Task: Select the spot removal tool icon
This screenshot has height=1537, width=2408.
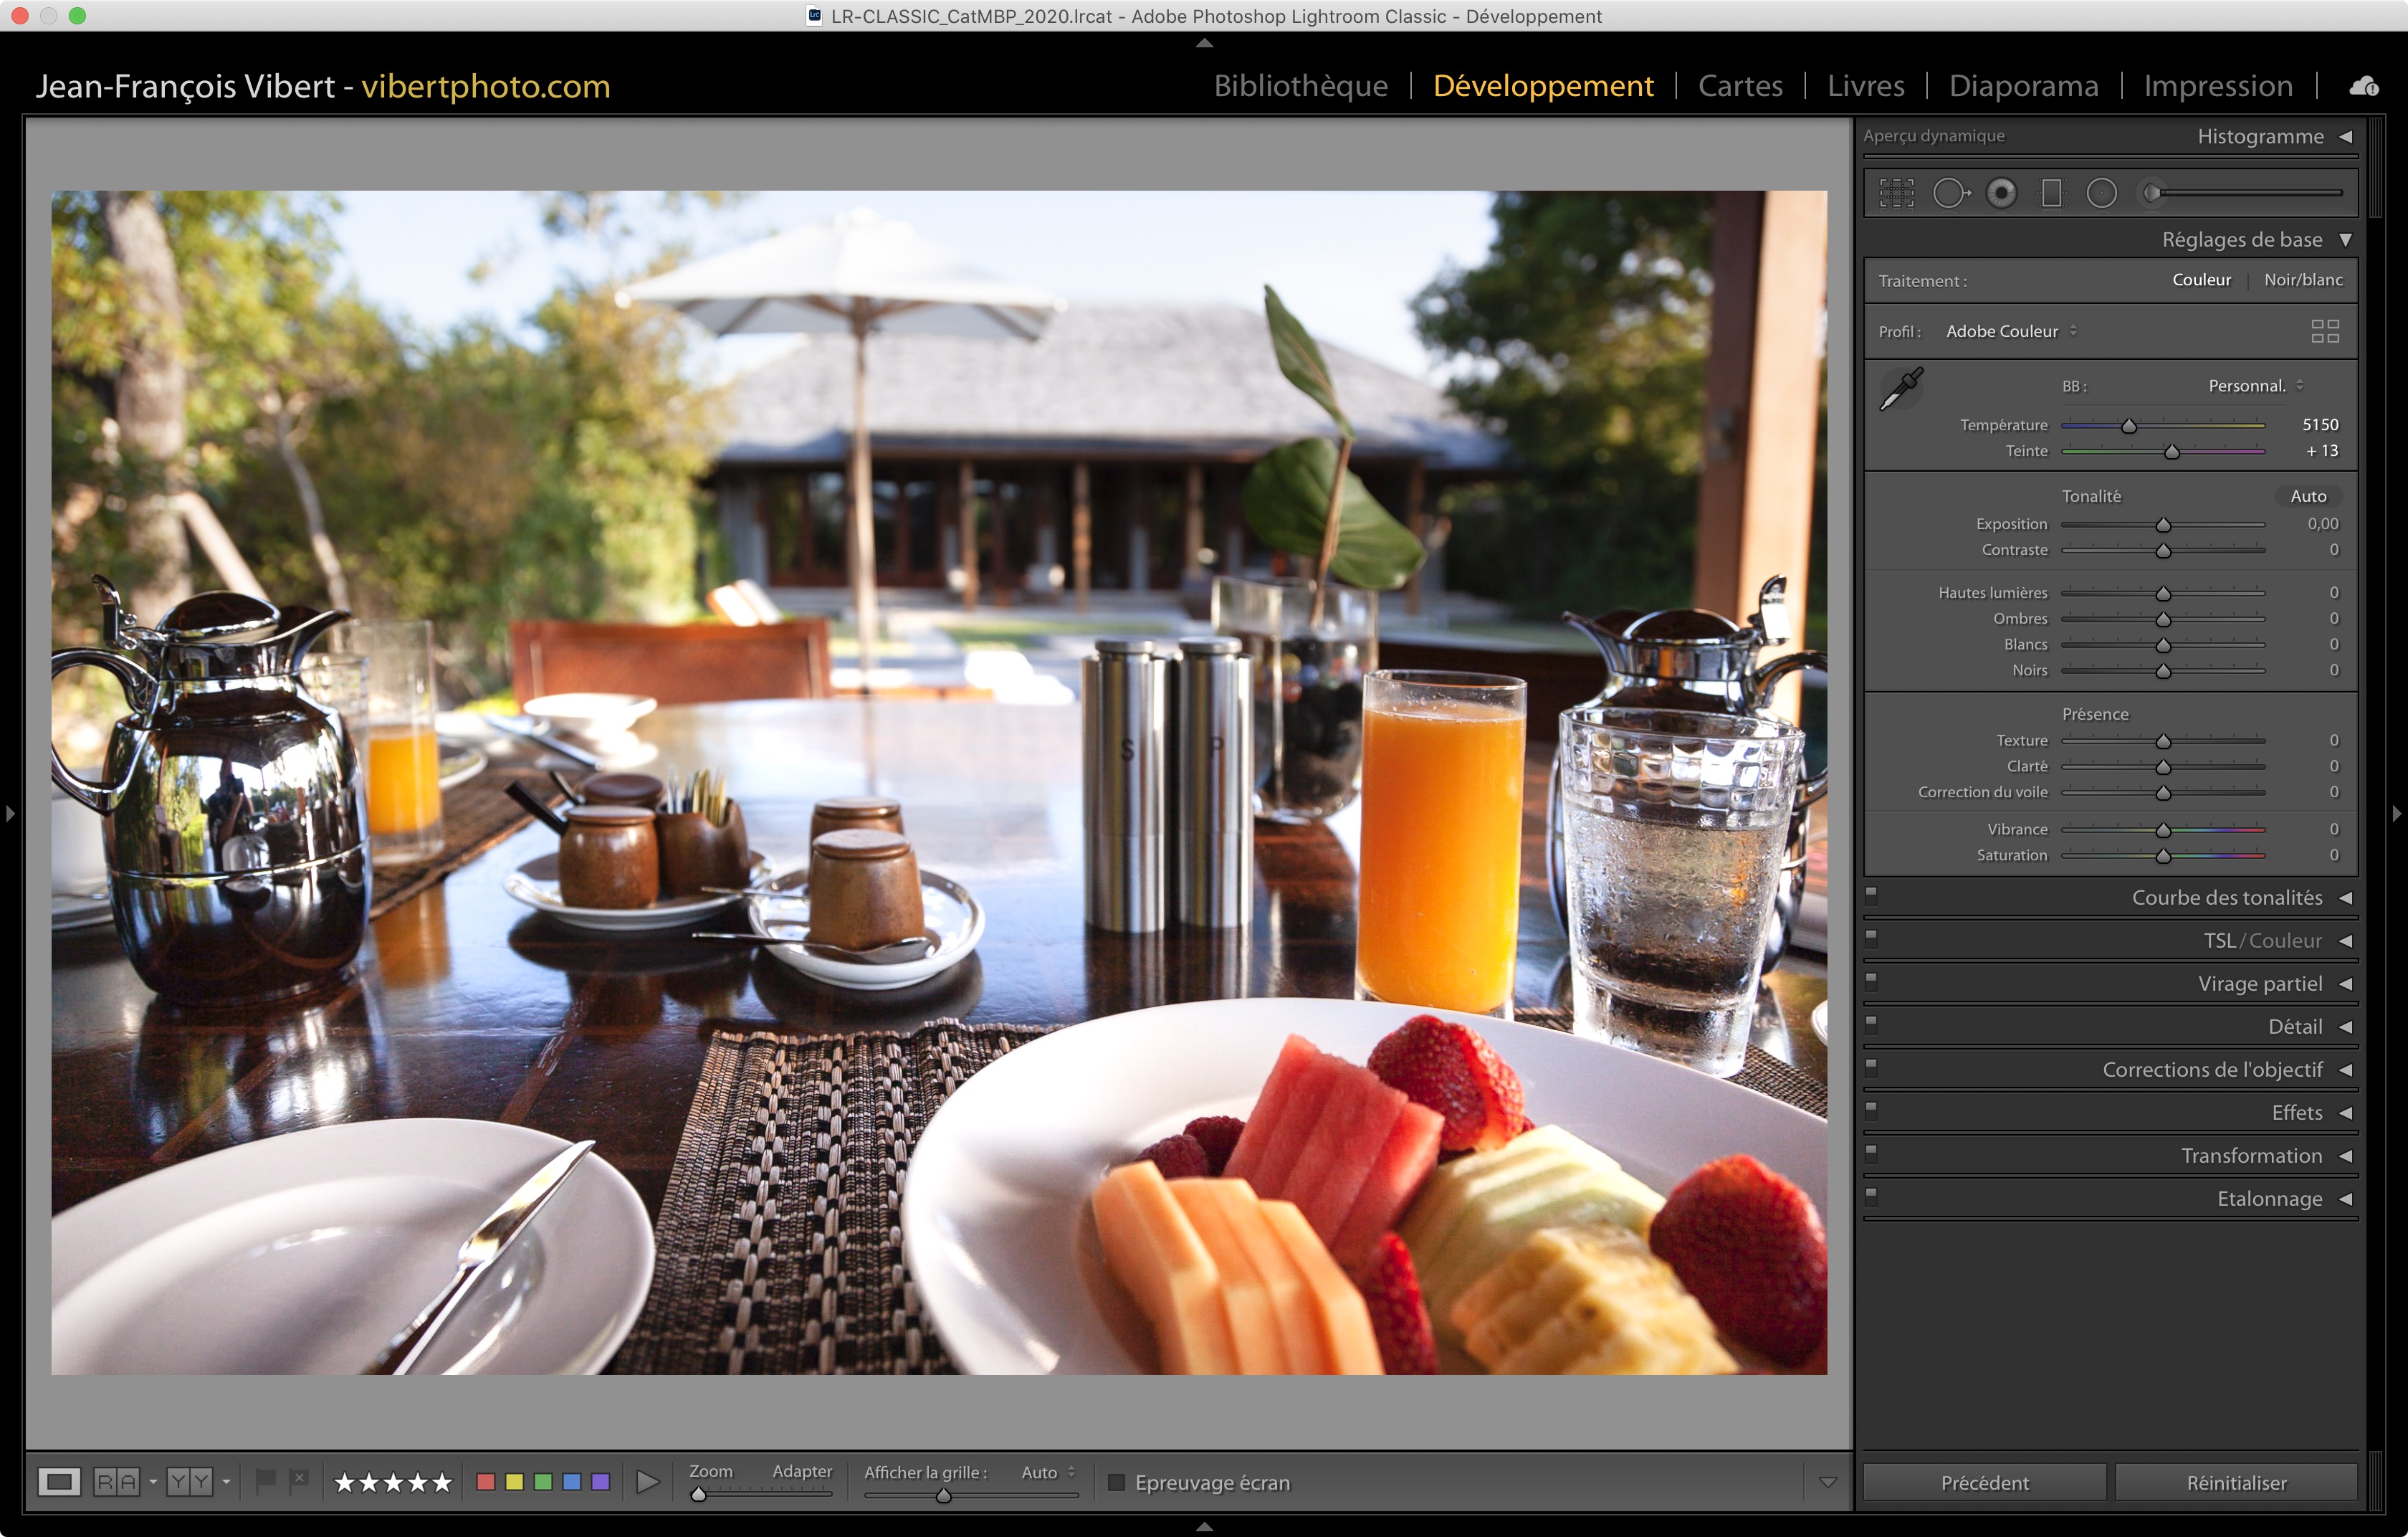Action: 1950,193
